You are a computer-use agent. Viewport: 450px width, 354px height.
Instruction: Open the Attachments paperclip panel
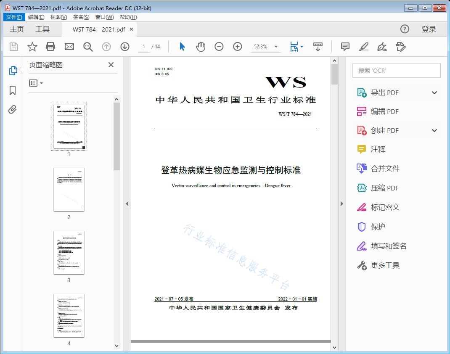pos(13,109)
